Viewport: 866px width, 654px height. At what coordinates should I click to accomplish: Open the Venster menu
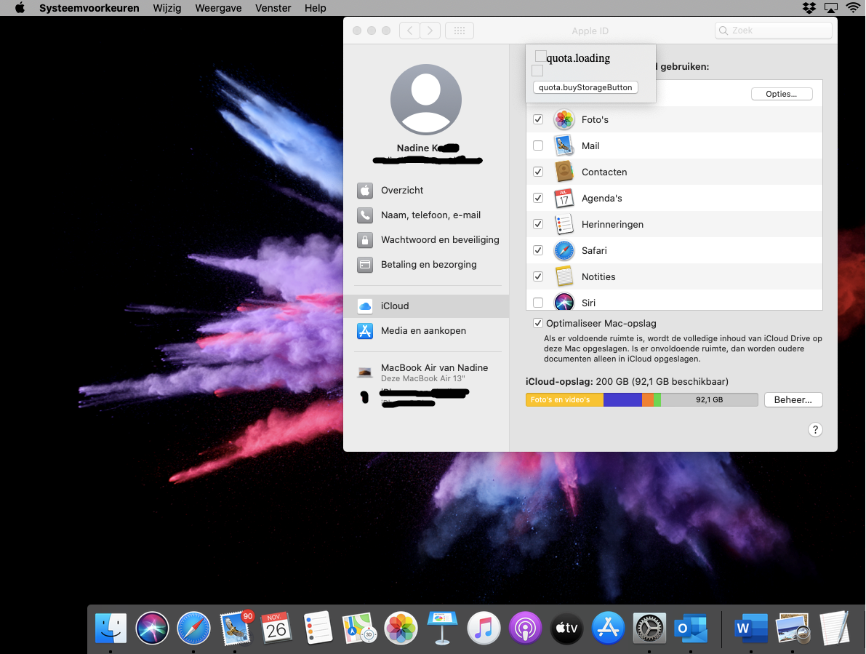(273, 8)
